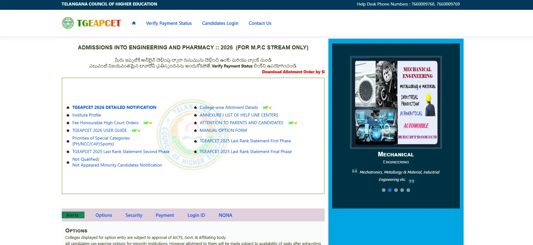Open TGEAPCET 2026 User Guide link

tap(100, 130)
